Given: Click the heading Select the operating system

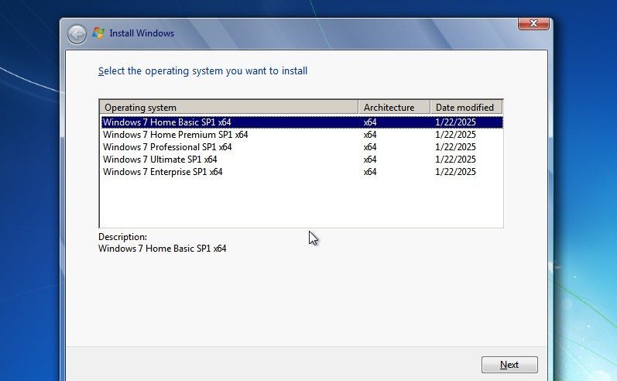Looking at the screenshot, I should 203,70.
